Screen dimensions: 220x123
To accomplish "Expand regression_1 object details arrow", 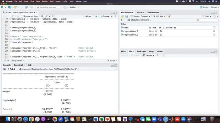I will [122, 31].
